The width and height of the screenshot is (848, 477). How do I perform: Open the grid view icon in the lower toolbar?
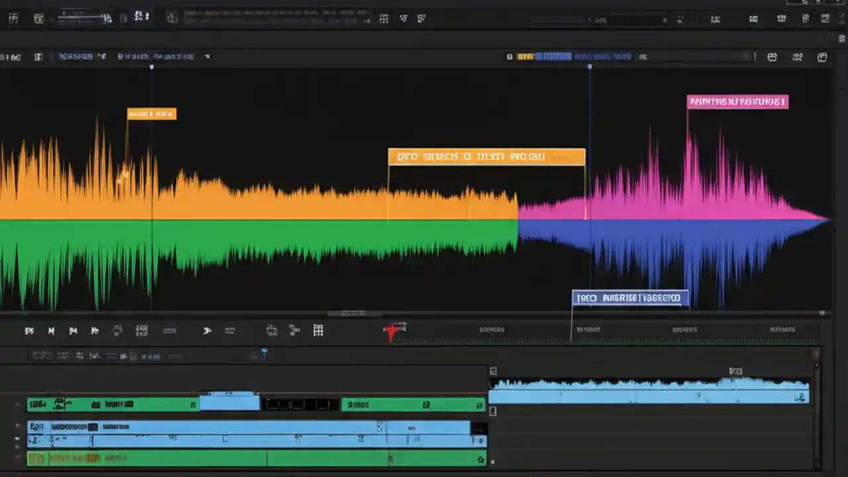[318, 330]
